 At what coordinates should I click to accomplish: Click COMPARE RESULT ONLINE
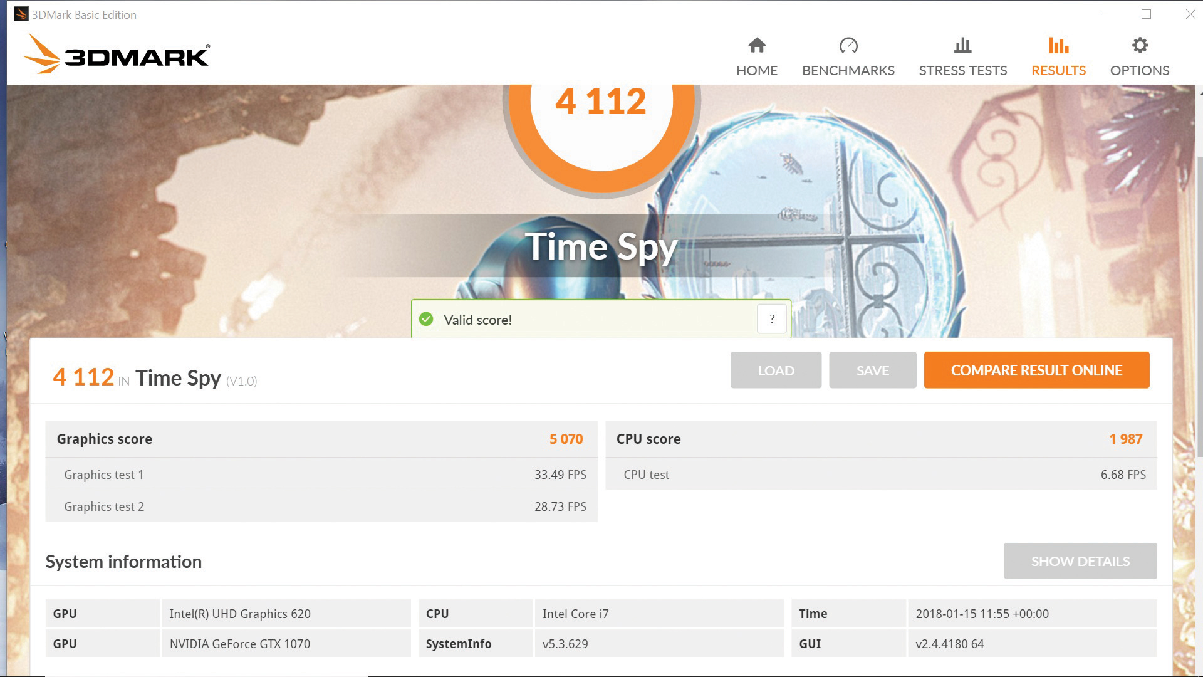click(1036, 370)
